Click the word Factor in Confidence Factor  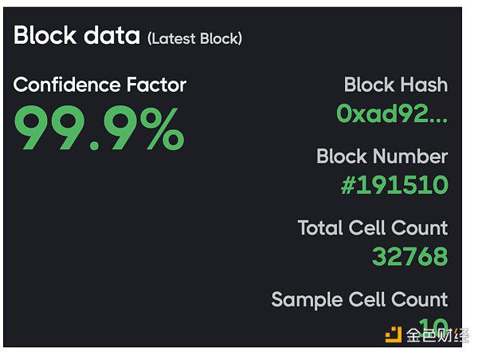pos(156,85)
